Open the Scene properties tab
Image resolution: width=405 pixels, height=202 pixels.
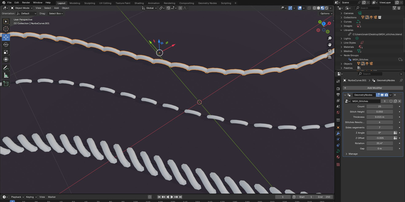tap(338, 106)
